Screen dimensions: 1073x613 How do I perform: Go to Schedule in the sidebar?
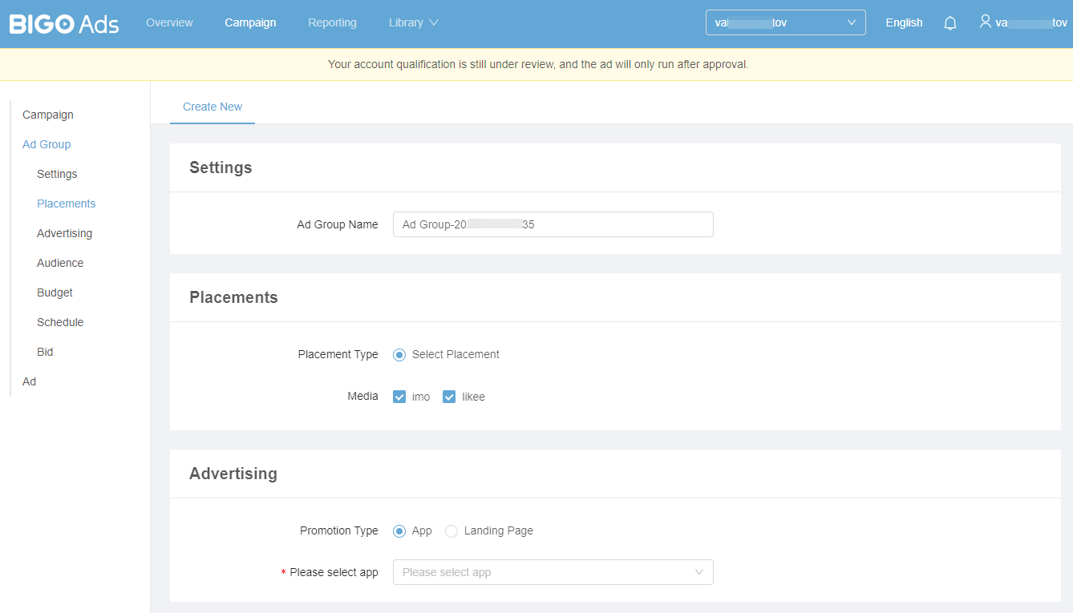(x=60, y=322)
